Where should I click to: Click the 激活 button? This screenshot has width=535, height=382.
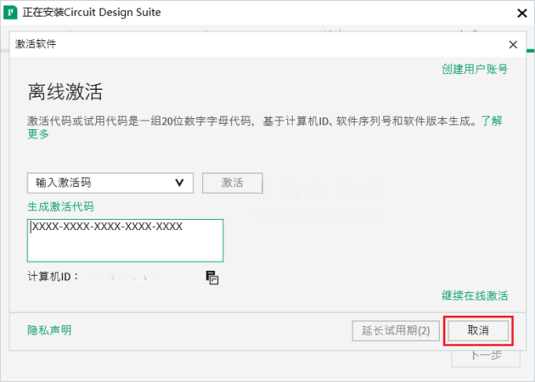click(x=232, y=183)
